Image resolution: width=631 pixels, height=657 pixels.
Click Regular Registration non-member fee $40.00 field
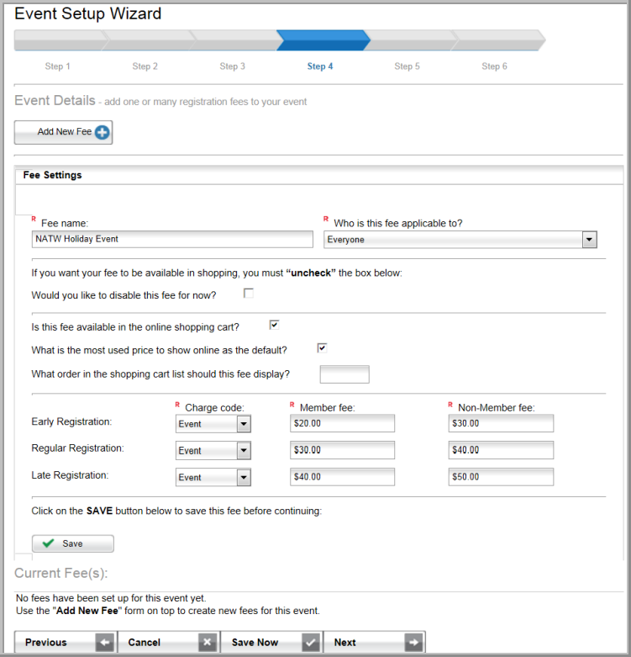click(501, 450)
